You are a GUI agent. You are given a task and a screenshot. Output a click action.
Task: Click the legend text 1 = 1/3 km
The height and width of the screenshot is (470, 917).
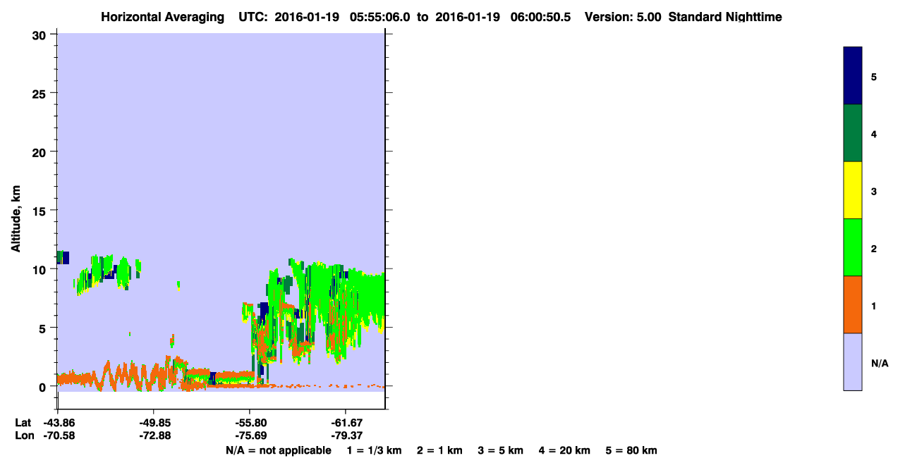[374, 450]
